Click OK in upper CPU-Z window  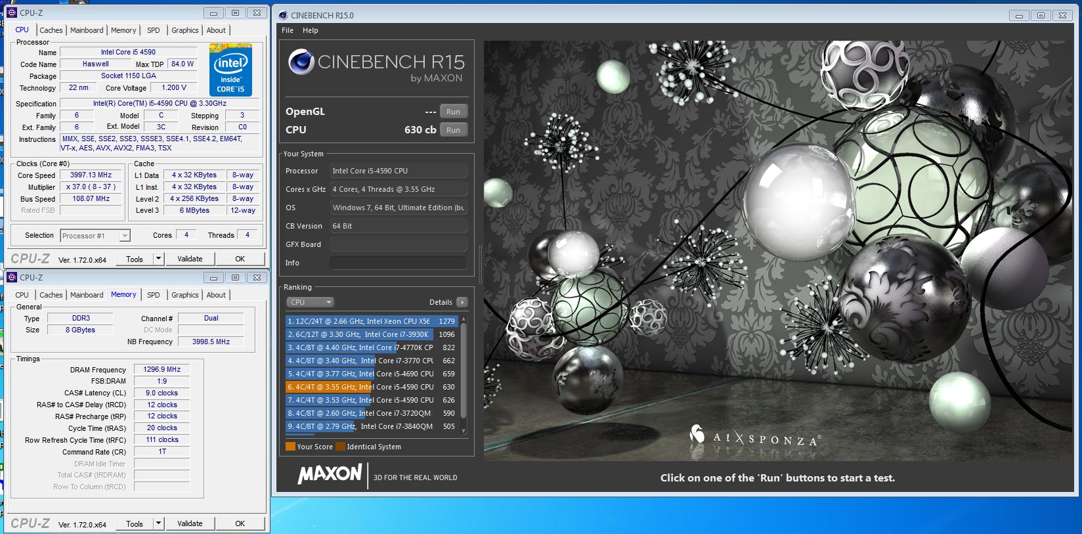point(240,259)
